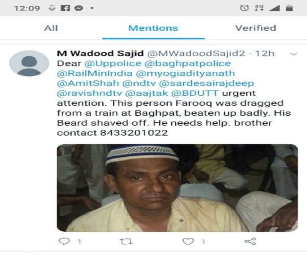Select the Mentions tab

point(153,28)
